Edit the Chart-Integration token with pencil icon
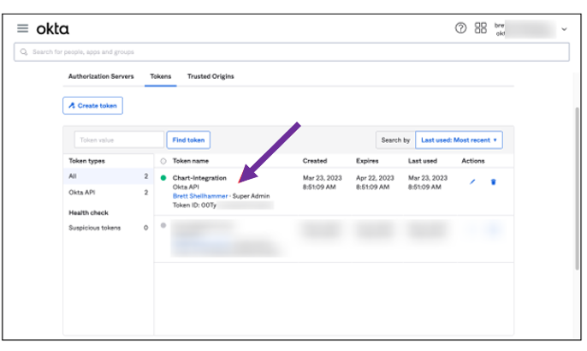The width and height of the screenshot is (587, 351). point(472,182)
